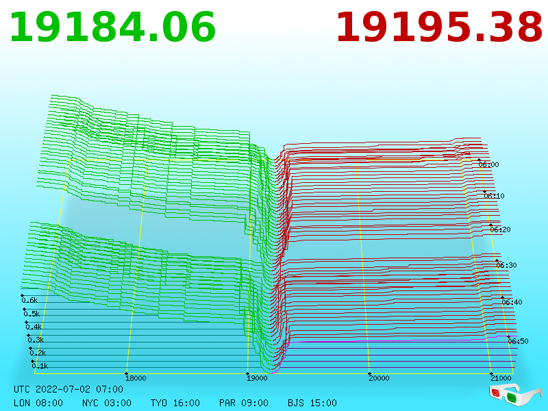Click the 06:20 time axis marker
The height and width of the screenshot is (411, 548).
pos(500,229)
